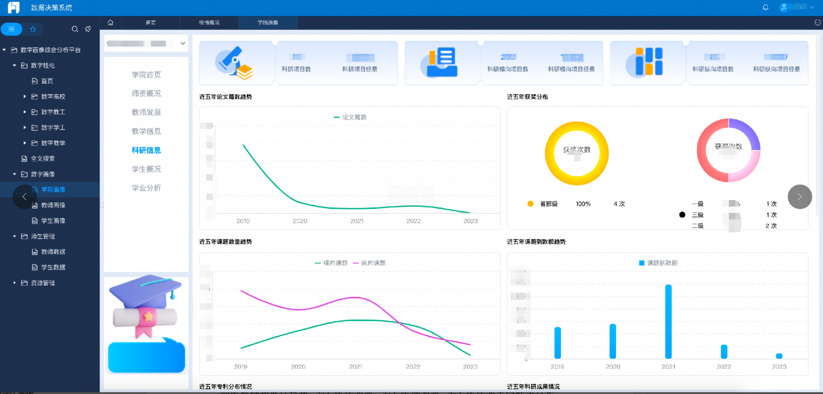Select 师资概况 in the section menu
The width and height of the screenshot is (823, 394).
[x=146, y=93]
